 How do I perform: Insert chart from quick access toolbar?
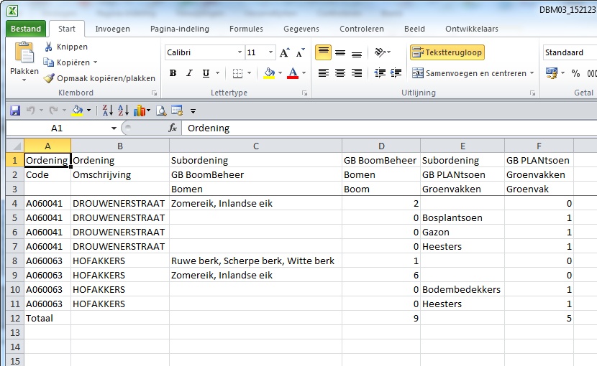(140, 111)
